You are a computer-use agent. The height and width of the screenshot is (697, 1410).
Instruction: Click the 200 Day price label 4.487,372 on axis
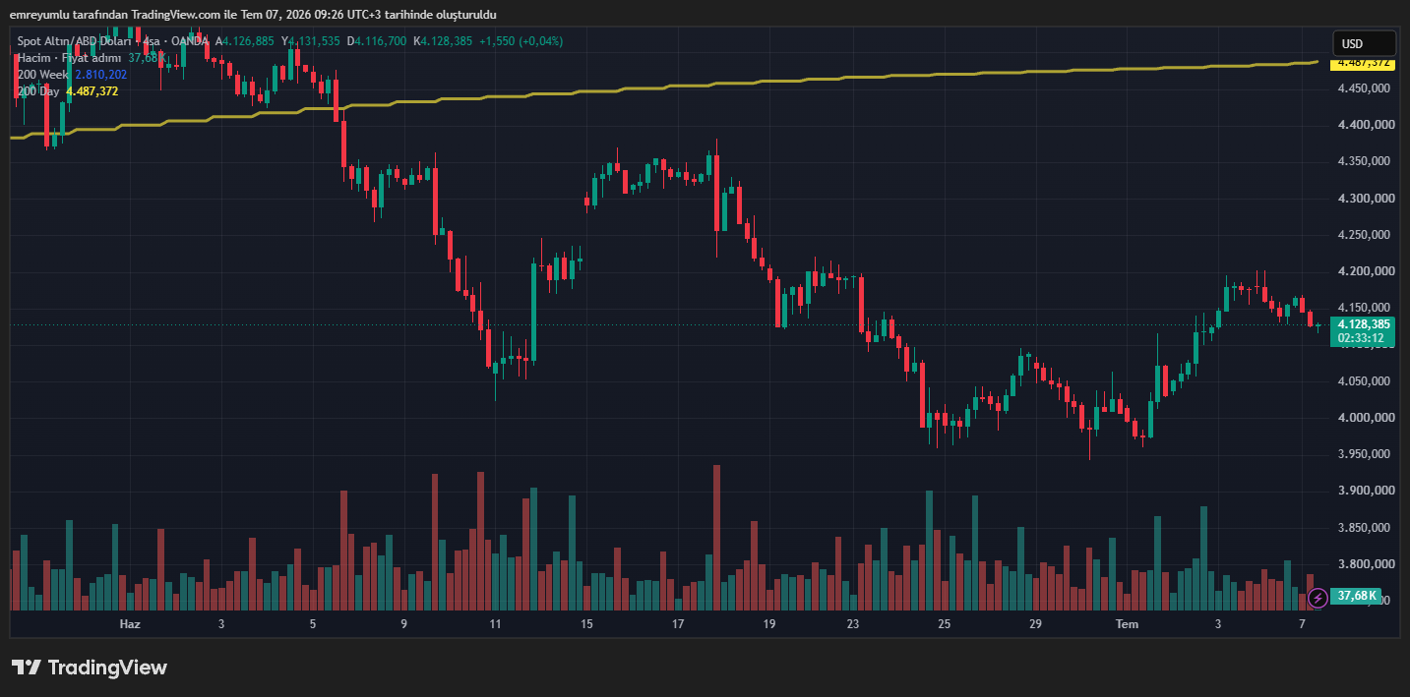[x=1362, y=63]
